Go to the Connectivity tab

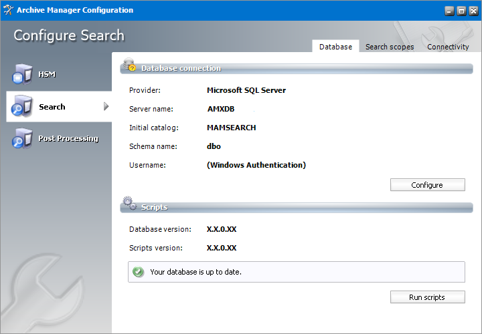pyautogui.click(x=448, y=47)
